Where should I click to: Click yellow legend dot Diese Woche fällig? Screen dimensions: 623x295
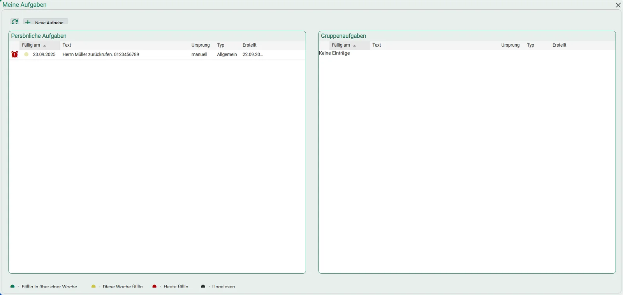pos(93,286)
